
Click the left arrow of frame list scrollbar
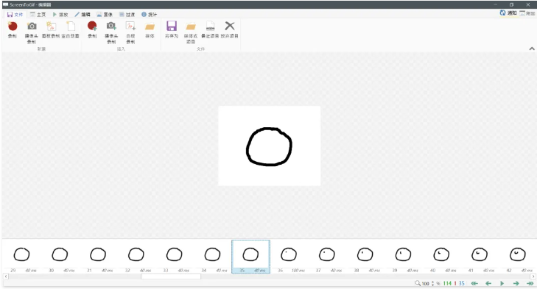(x=6, y=276)
